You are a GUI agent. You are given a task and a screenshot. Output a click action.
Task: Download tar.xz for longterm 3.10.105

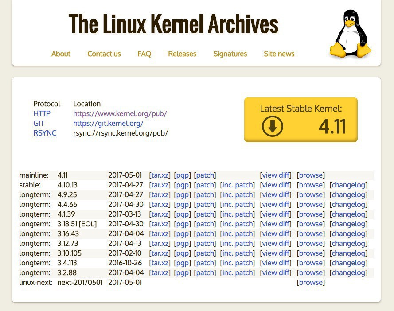point(160,253)
